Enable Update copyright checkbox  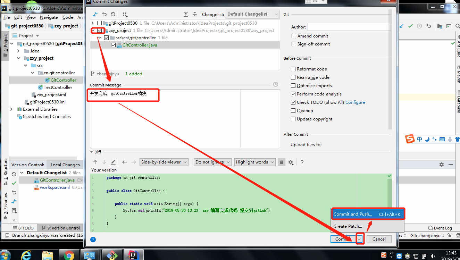(x=293, y=119)
